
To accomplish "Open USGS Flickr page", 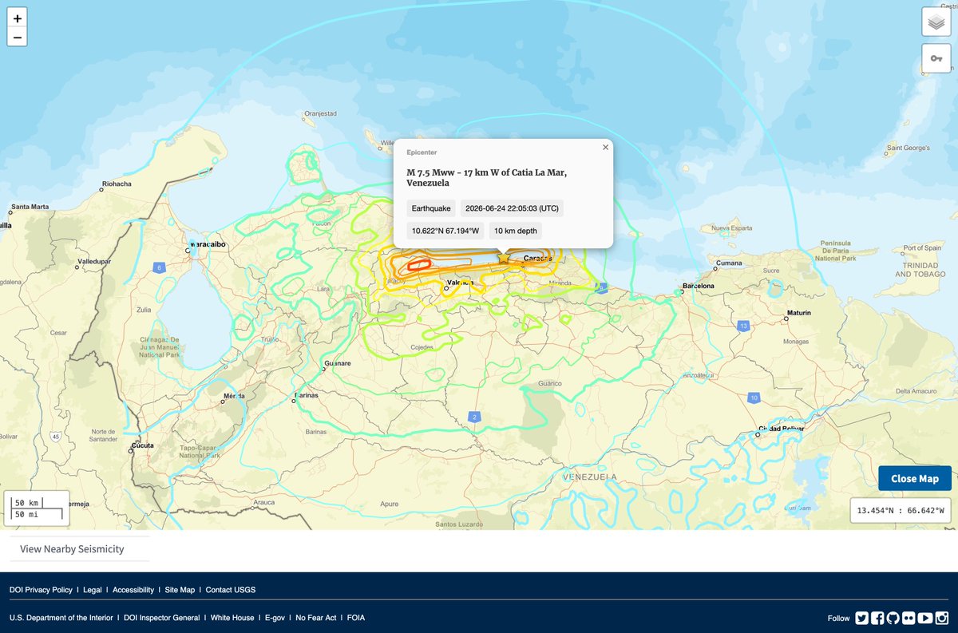I will tap(909, 618).
